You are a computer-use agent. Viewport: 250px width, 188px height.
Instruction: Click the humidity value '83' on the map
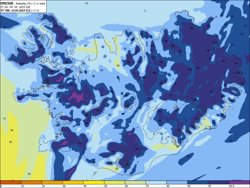[x=105, y=56]
